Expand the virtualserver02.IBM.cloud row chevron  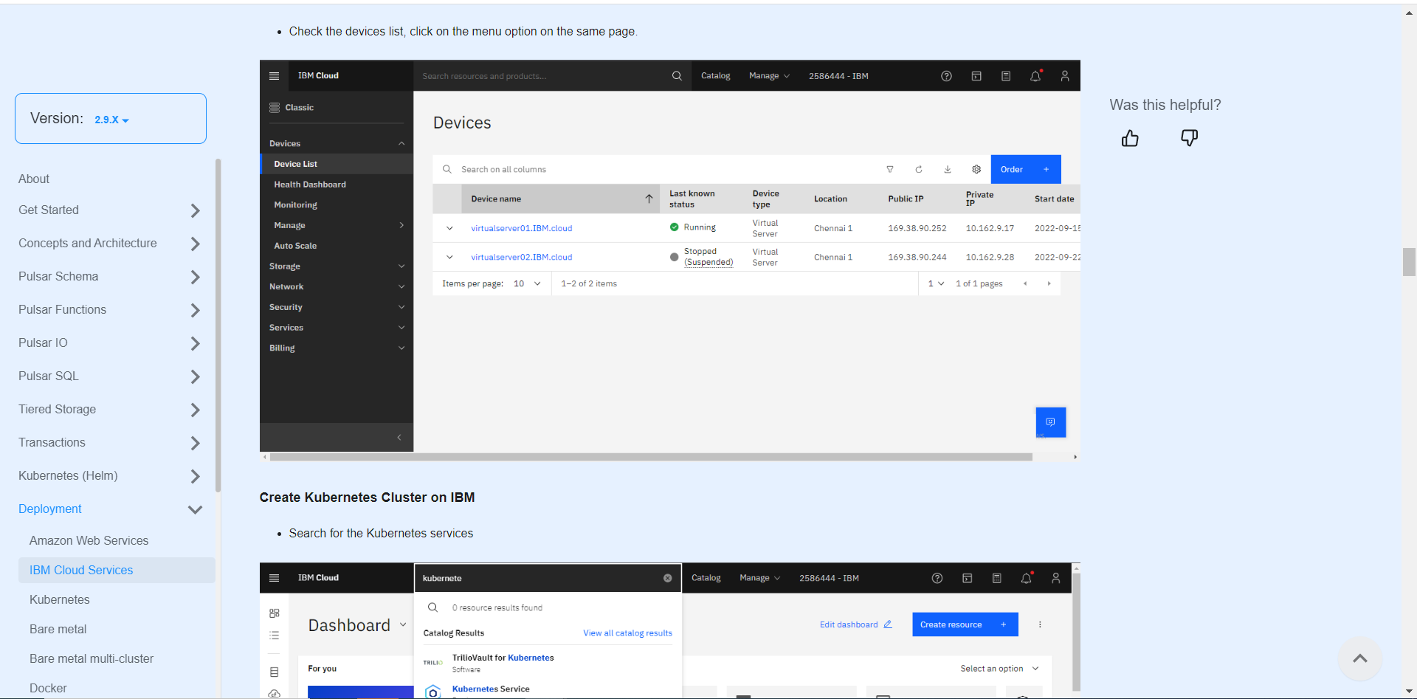coord(449,257)
